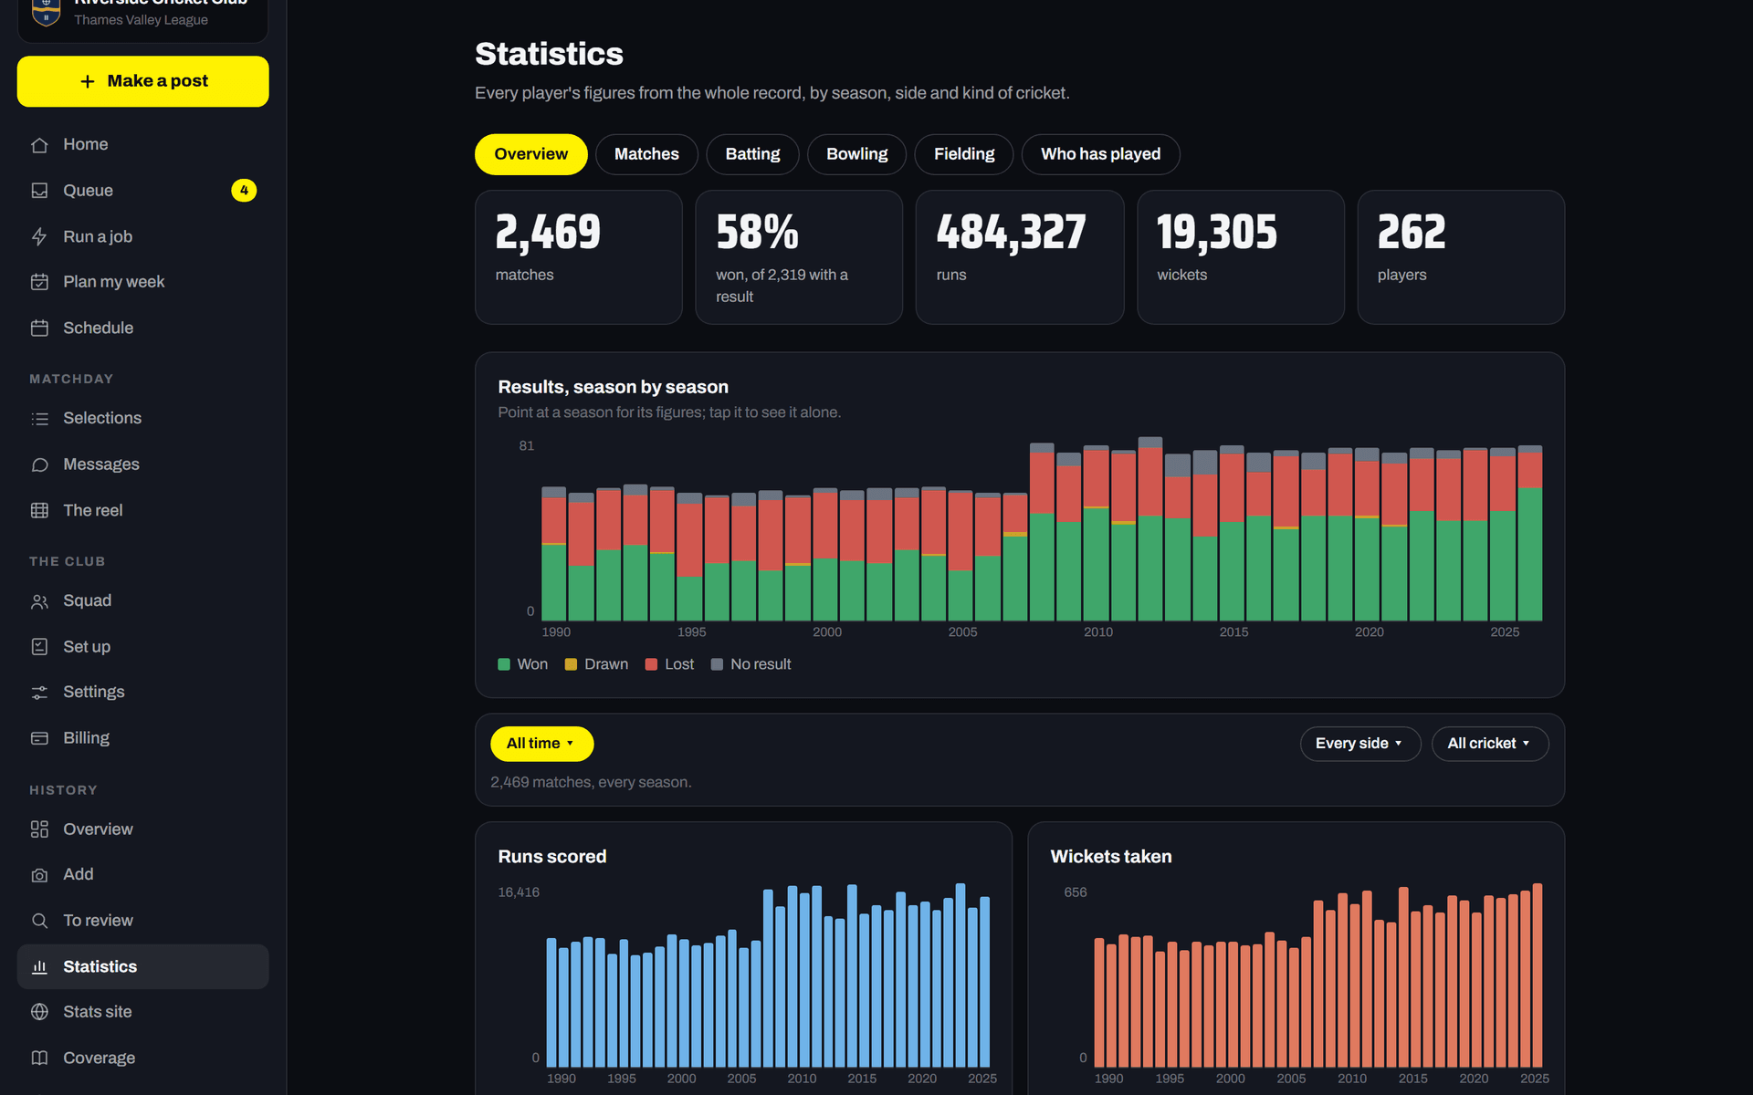
Task: Click the No result legend swatch
Action: click(x=717, y=664)
